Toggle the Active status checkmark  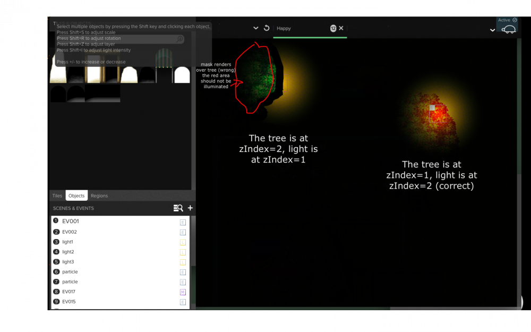pos(515,20)
